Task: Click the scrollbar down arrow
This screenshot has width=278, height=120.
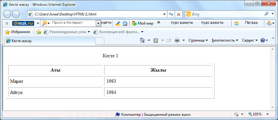Action: click(x=273, y=108)
